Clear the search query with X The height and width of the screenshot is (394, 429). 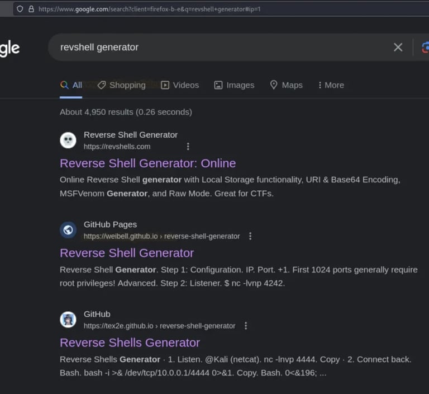pos(398,47)
